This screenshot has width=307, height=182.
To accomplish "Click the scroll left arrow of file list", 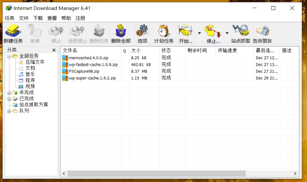I will tap(64, 173).
